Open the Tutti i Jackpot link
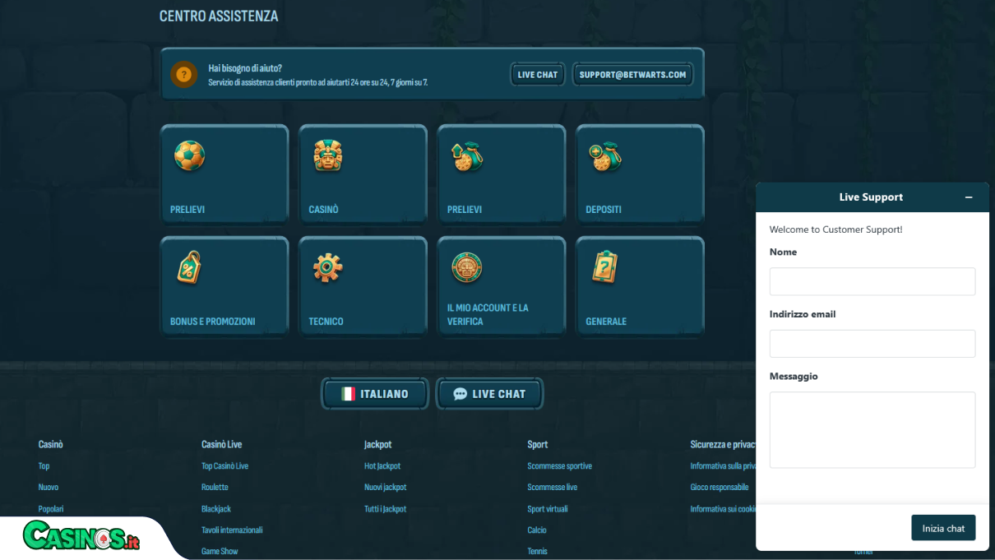The height and width of the screenshot is (560, 995). click(385, 509)
